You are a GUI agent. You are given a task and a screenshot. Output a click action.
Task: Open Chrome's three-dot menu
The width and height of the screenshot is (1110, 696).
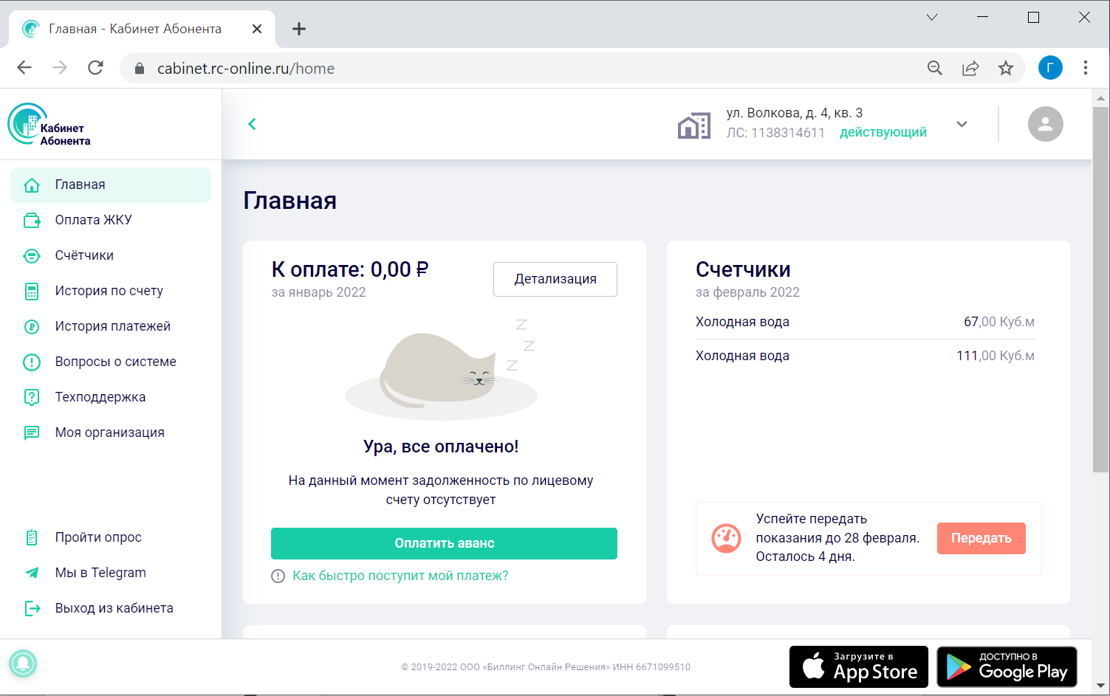pyautogui.click(x=1085, y=68)
